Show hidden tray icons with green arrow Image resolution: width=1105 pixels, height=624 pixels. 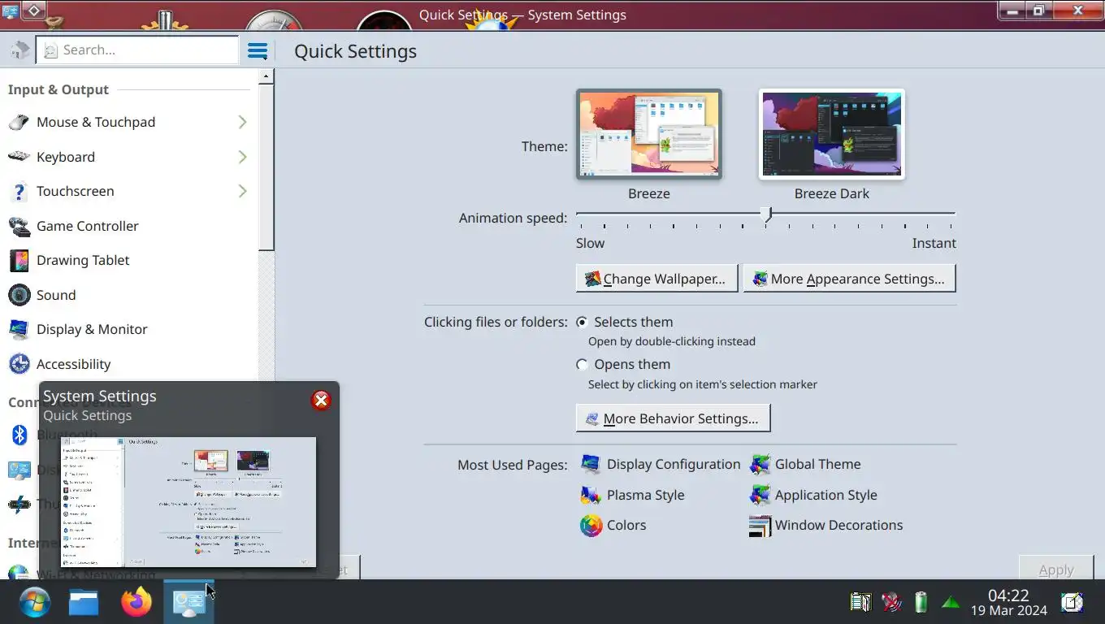(951, 602)
